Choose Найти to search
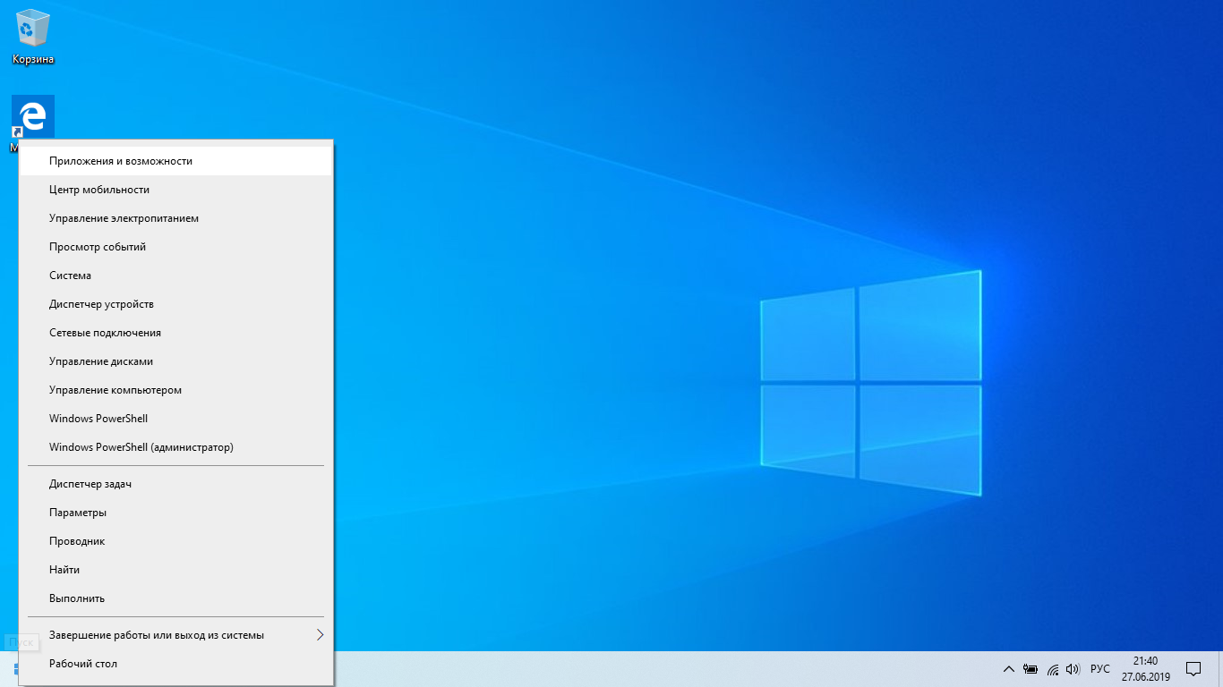This screenshot has height=687, width=1223. pos(176,570)
